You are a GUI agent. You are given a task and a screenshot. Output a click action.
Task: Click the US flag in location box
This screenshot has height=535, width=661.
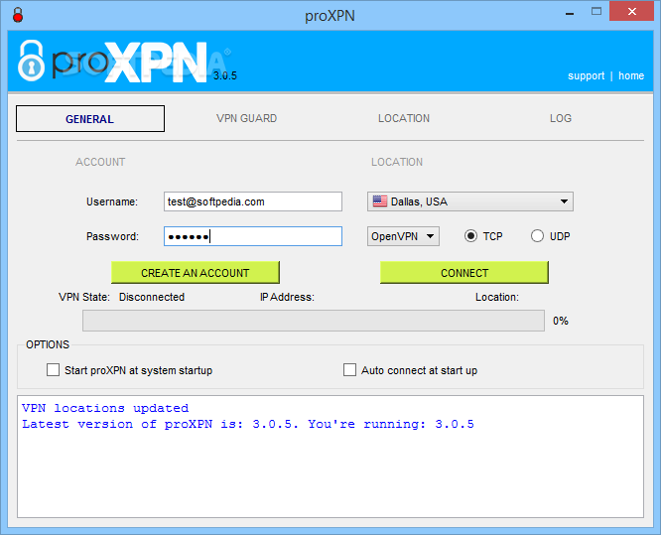point(380,201)
